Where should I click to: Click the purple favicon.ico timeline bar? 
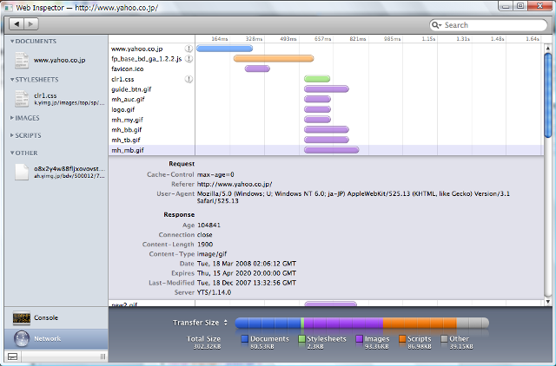click(257, 69)
